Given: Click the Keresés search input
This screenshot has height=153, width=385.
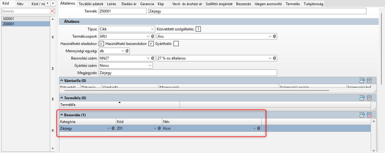Looking at the screenshot, I should [x=26, y=11].
